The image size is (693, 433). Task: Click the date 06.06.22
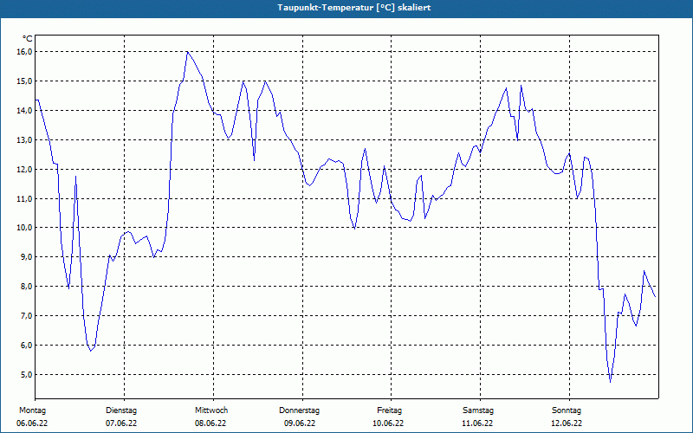(32, 423)
